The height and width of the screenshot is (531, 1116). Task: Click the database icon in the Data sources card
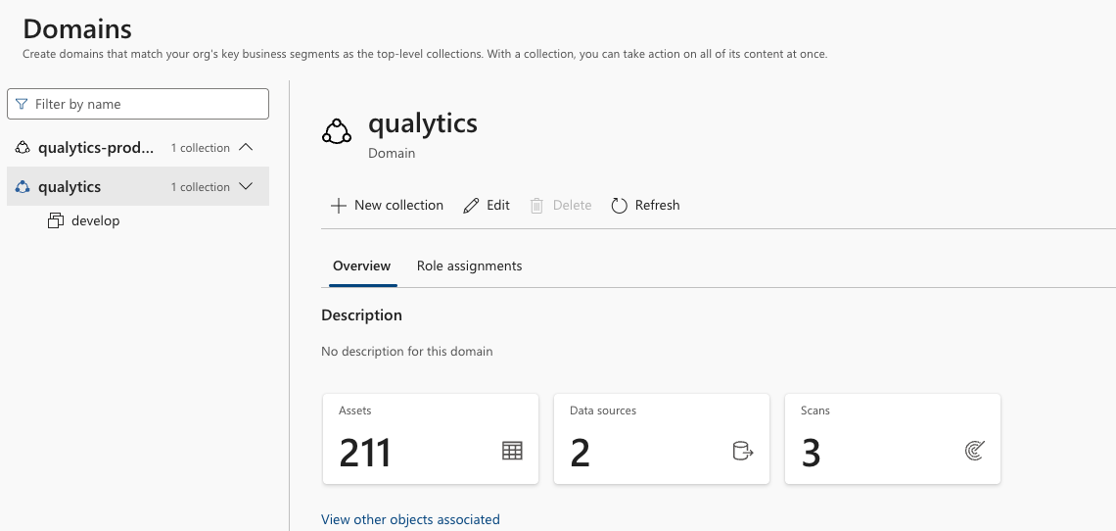click(x=742, y=451)
